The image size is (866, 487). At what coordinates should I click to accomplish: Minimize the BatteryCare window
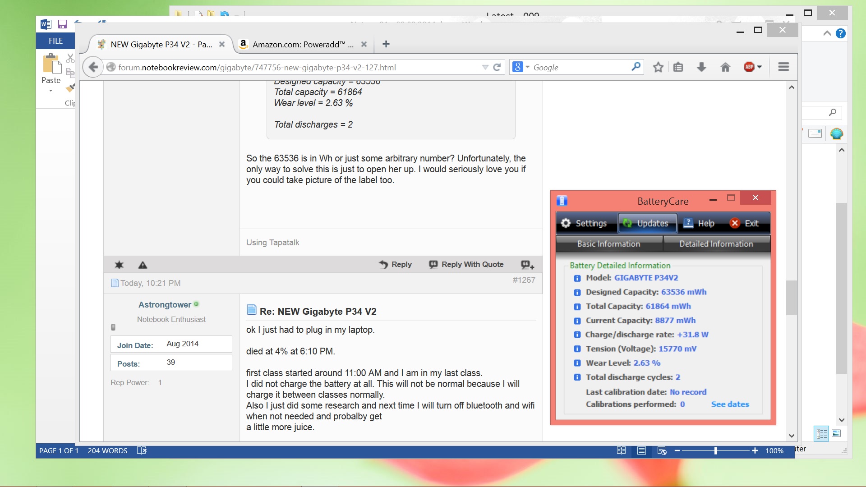click(713, 198)
